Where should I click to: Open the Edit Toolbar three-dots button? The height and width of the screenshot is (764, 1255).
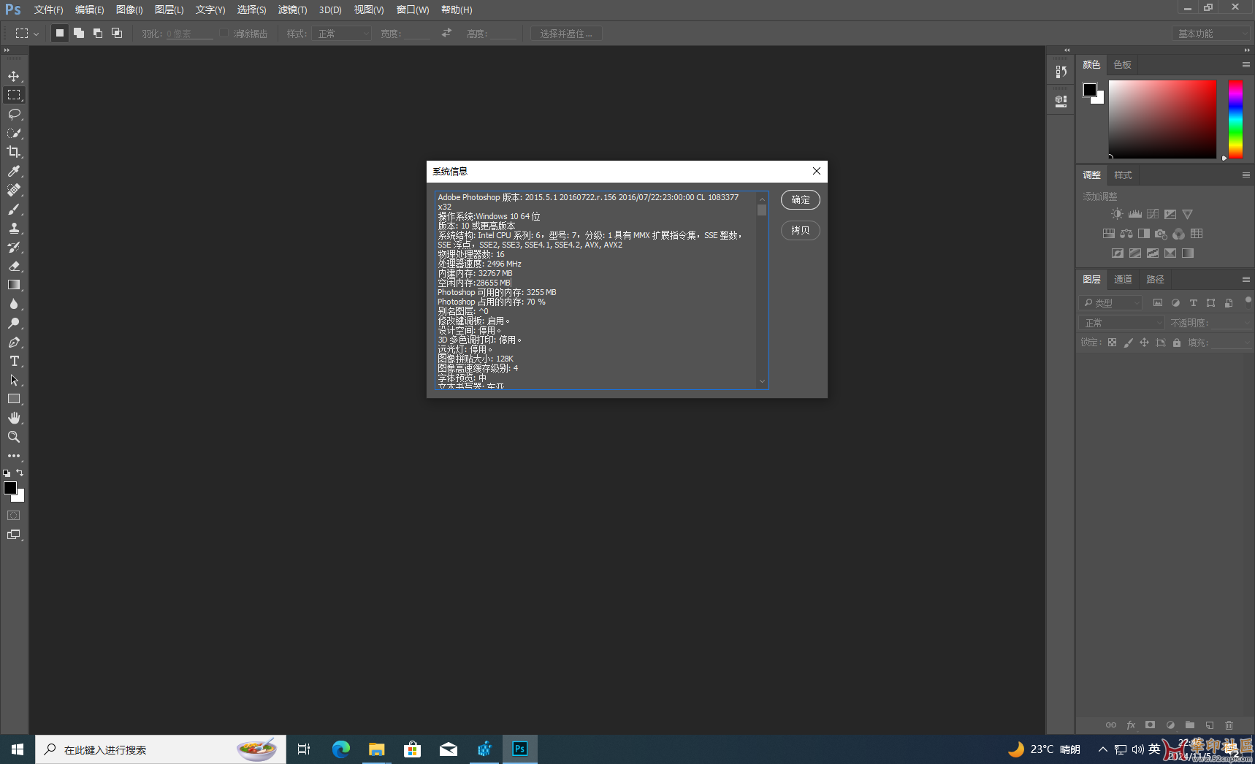click(x=14, y=456)
